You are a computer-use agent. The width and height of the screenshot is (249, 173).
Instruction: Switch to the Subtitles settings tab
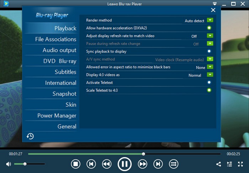coord(65,72)
